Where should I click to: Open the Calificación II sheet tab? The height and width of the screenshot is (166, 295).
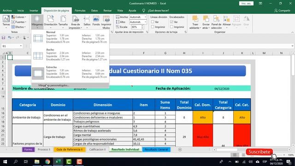coord(97,149)
